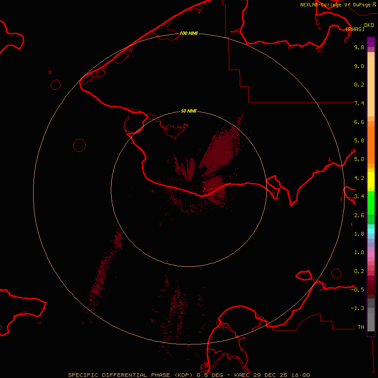This screenshot has height=378, width=378.
Task: Select the purple band at the color bar top
Action: tap(371, 42)
